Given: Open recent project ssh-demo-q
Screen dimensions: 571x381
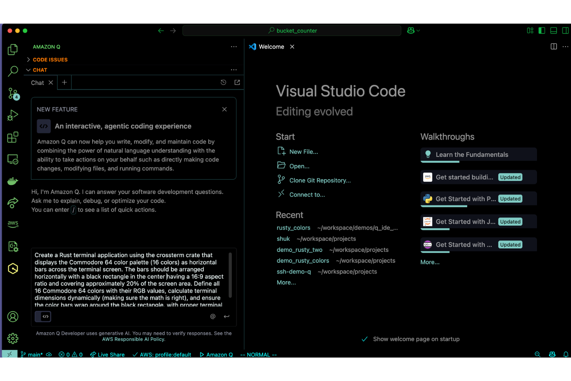Looking at the screenshot, I should pos(294,271).
